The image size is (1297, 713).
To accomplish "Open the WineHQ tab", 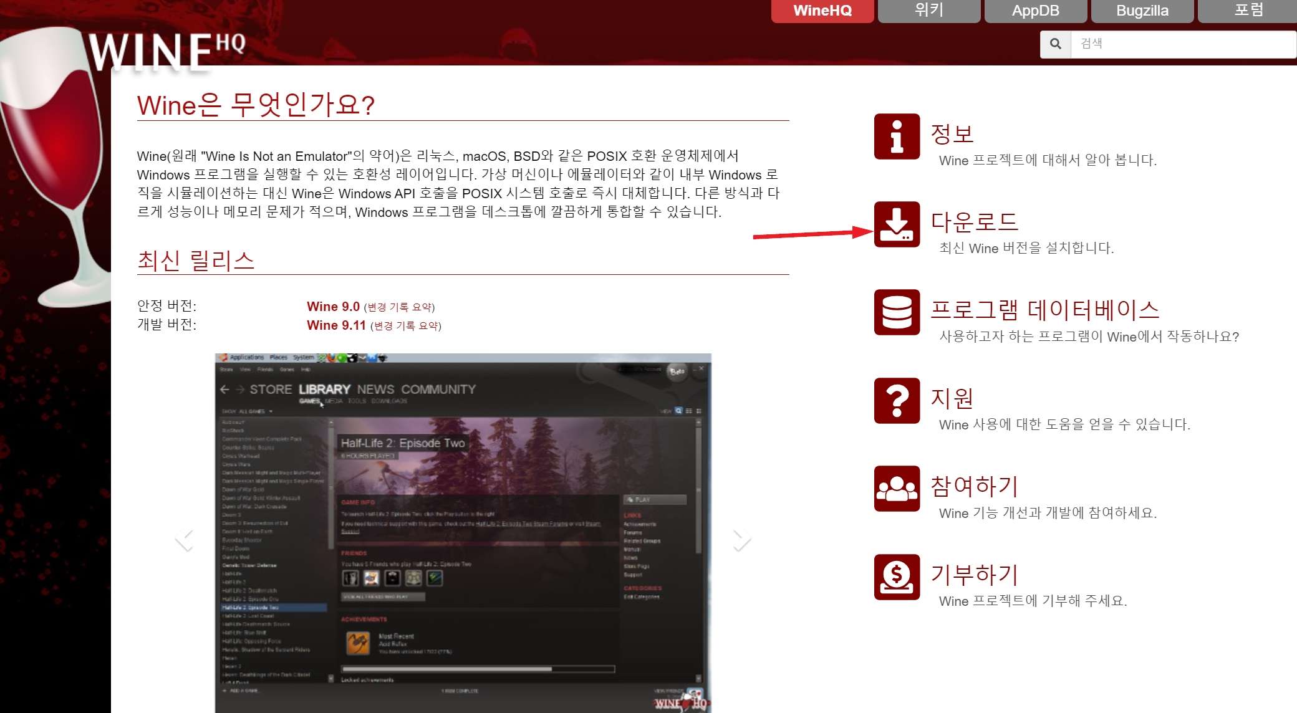I will click(x=822, y=11).
